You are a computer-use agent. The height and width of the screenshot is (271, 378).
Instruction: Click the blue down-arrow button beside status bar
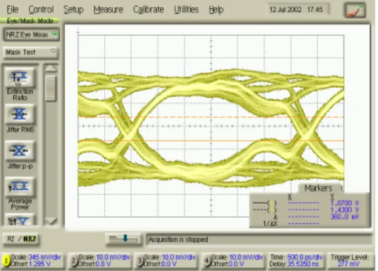124,239
